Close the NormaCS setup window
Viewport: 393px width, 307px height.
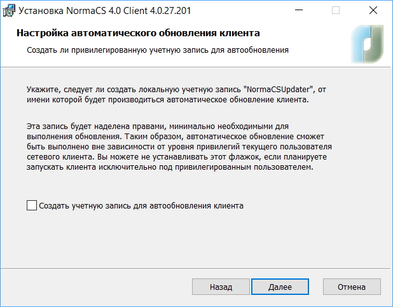coord(372,11)
